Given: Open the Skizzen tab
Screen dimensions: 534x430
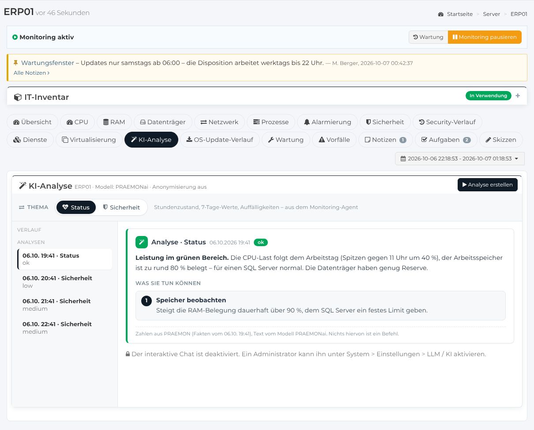Looking at the screenshot, I should pyautogui.click(x=501, y=140).
